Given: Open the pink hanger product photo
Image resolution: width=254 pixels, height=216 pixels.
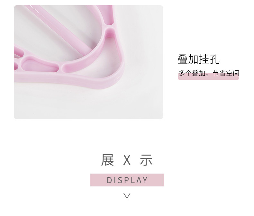Looking at the screenshot, I should coord(88,62).
